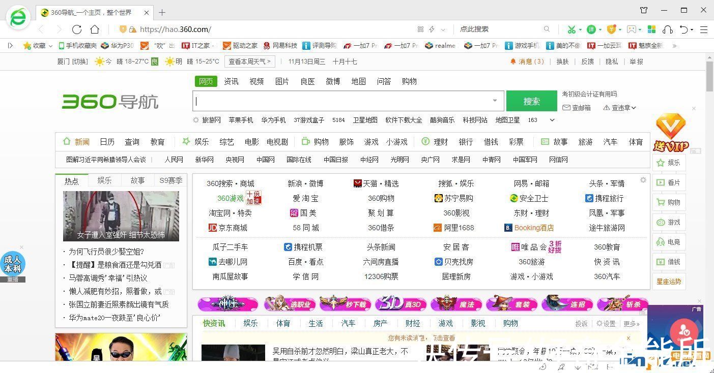
Task: Click the undo closed tab arrow icon
Action: pos(684,29)
